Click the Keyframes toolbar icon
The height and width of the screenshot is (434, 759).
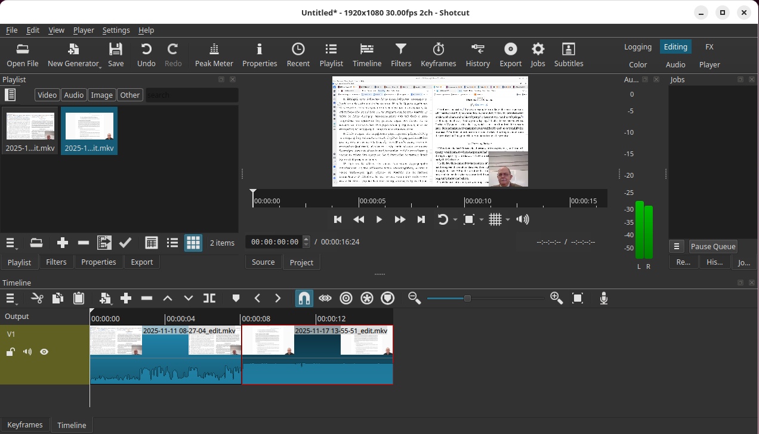click(x=438, y=55)
